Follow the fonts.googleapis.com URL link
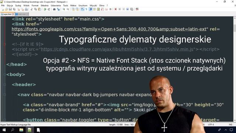This screenshot has height=133, width=236. [109, 29]
